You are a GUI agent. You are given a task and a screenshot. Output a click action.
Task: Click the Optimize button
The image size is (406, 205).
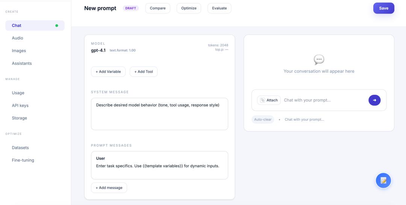click(x=189, y=8)
